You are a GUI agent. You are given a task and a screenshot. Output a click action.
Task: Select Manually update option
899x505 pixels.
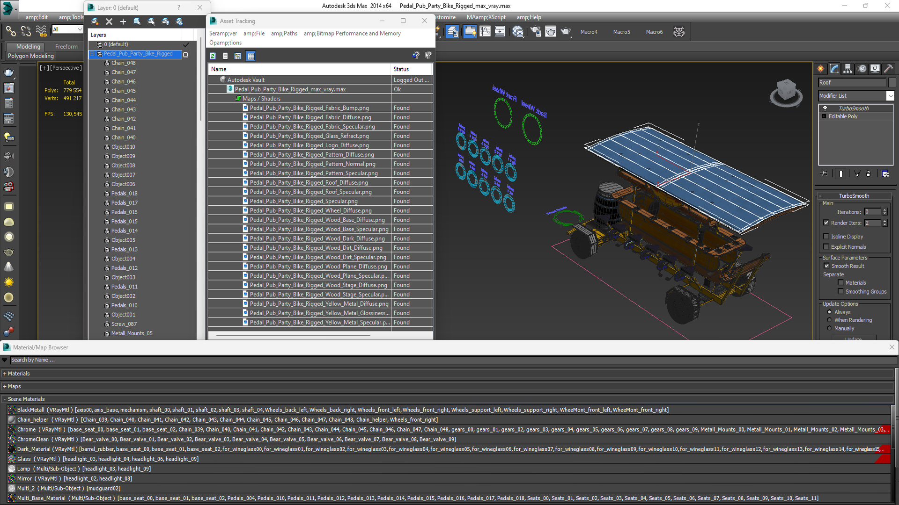(x=829, y=328)
